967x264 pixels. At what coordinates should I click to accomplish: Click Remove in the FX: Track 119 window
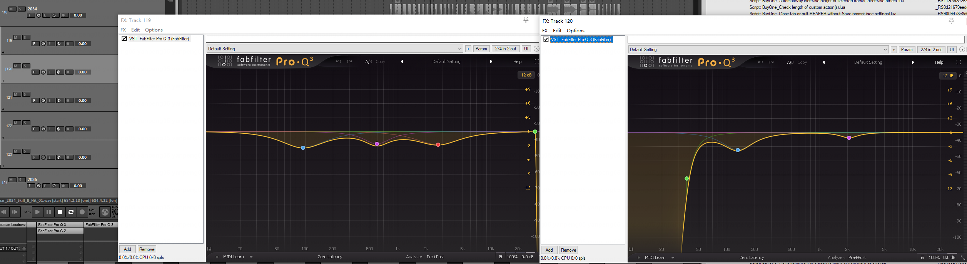point(147,249)
